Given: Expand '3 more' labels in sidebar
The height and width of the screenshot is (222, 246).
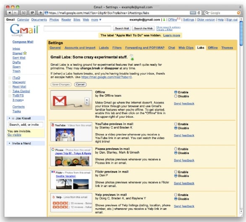Looking at the screenshot, I should tap(18, 100).
